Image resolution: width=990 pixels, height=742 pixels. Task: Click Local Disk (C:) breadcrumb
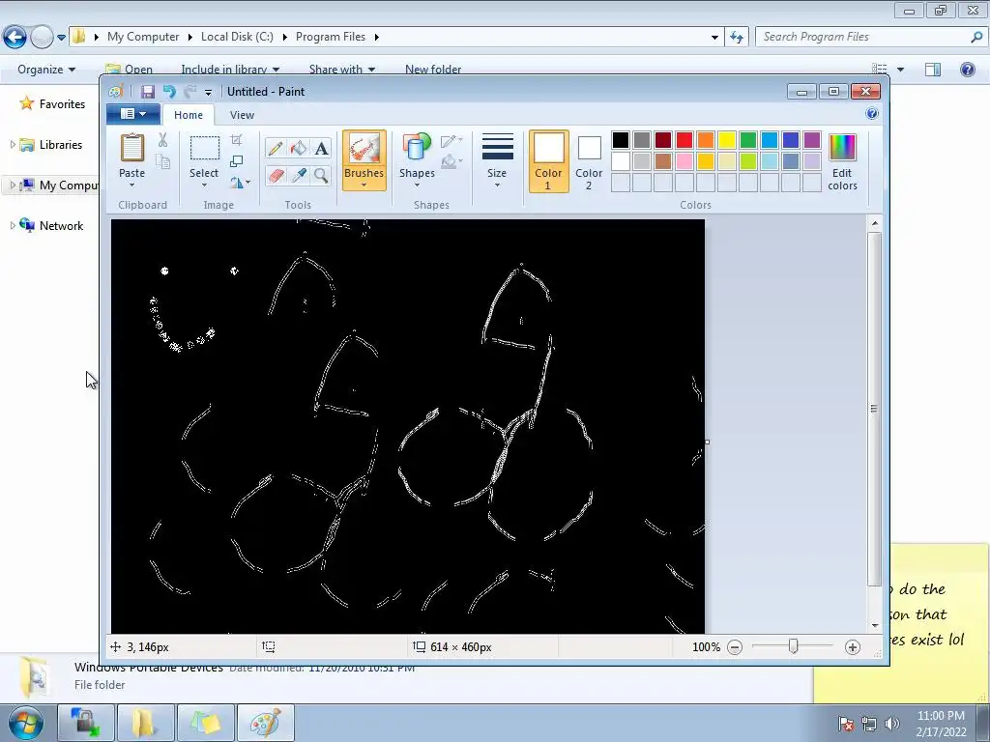[x=237, y=37]
